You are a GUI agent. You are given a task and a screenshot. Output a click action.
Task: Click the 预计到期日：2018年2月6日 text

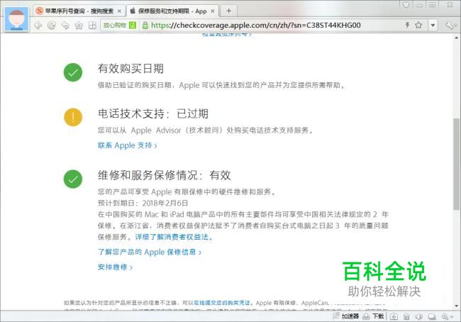click(143, 203)
